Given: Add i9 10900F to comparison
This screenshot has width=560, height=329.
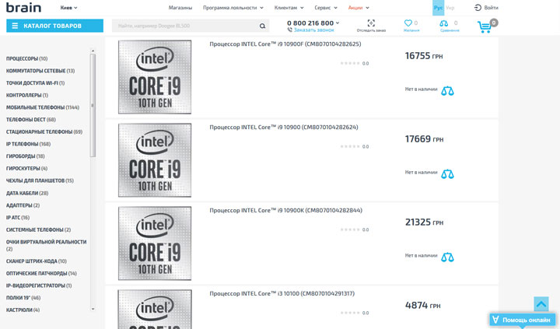Looking at the screenshot, I should tap(447, 91).
